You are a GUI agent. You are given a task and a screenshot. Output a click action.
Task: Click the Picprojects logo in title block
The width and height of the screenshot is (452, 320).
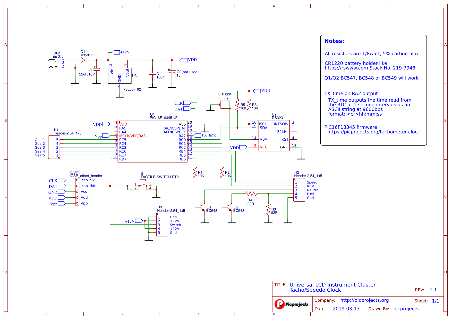(x=291, y=304)
